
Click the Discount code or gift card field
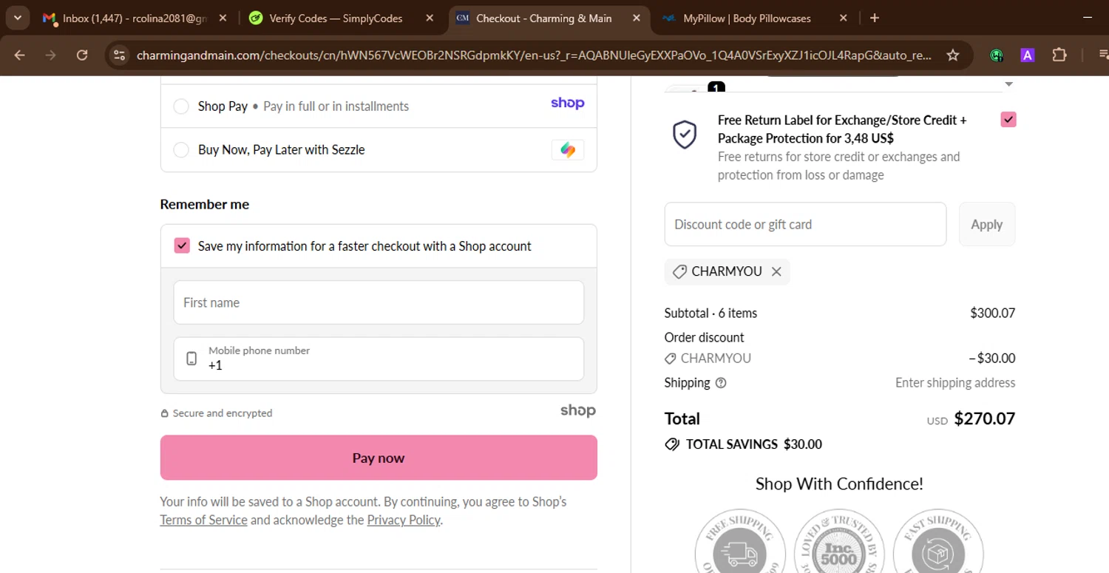click(805, 224)
